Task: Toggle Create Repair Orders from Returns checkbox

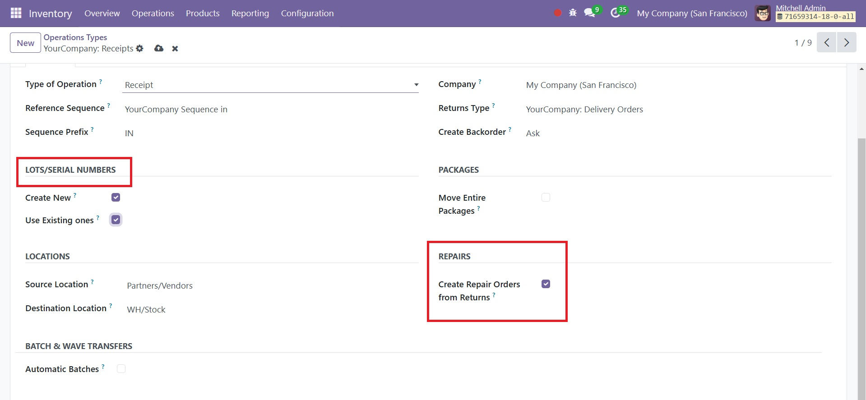Action: click(x=546, y=284)
